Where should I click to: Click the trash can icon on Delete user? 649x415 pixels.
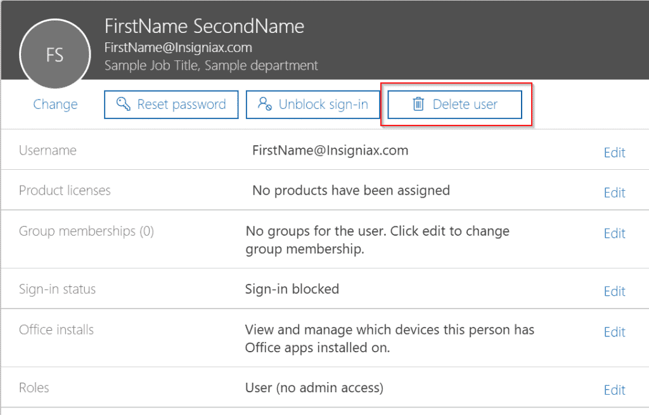(x=418, y=104)
